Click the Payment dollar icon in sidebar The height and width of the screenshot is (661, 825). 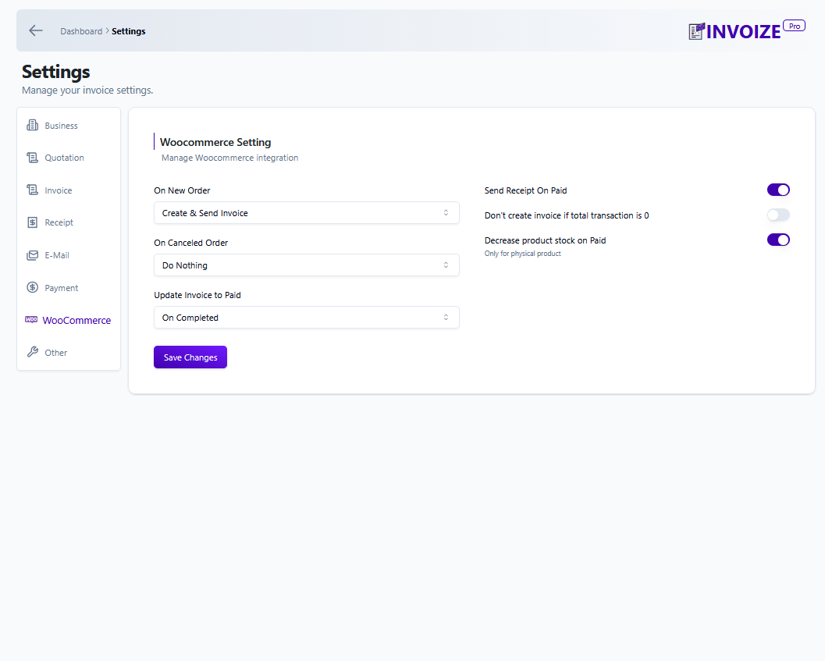[x=31, y=287]
